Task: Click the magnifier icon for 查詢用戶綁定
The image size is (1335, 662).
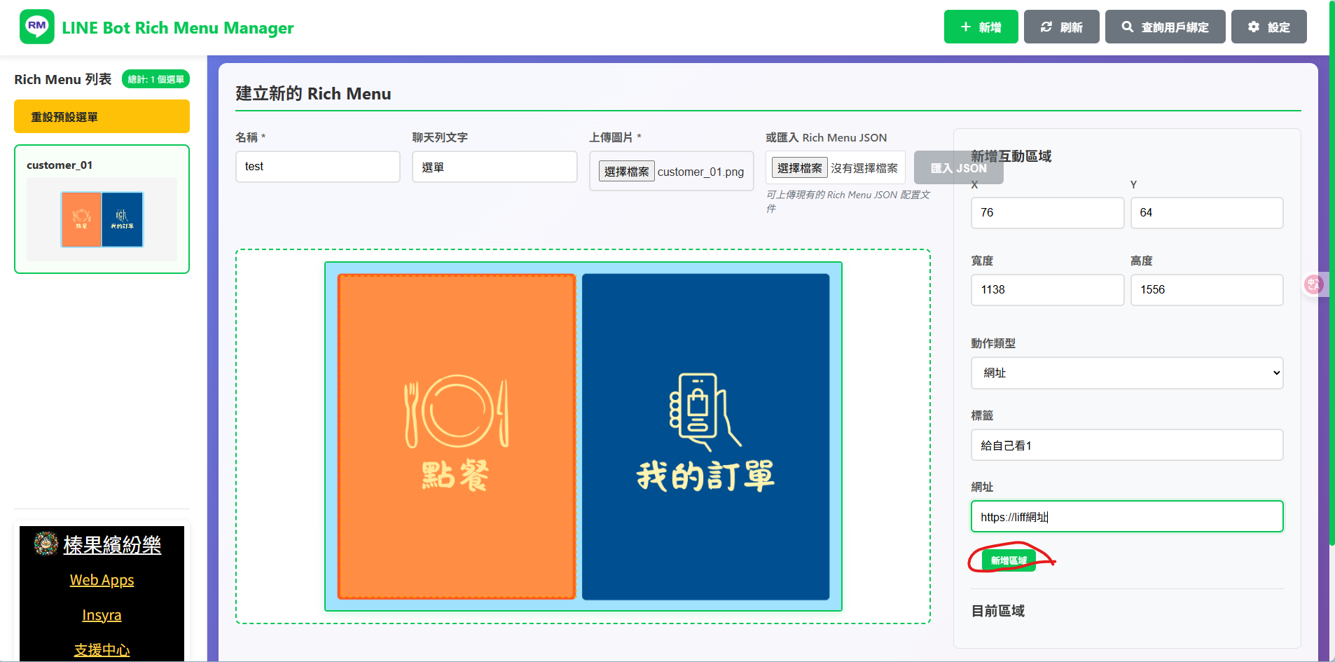Action: pyautogui.click(x=1127, y=27)
